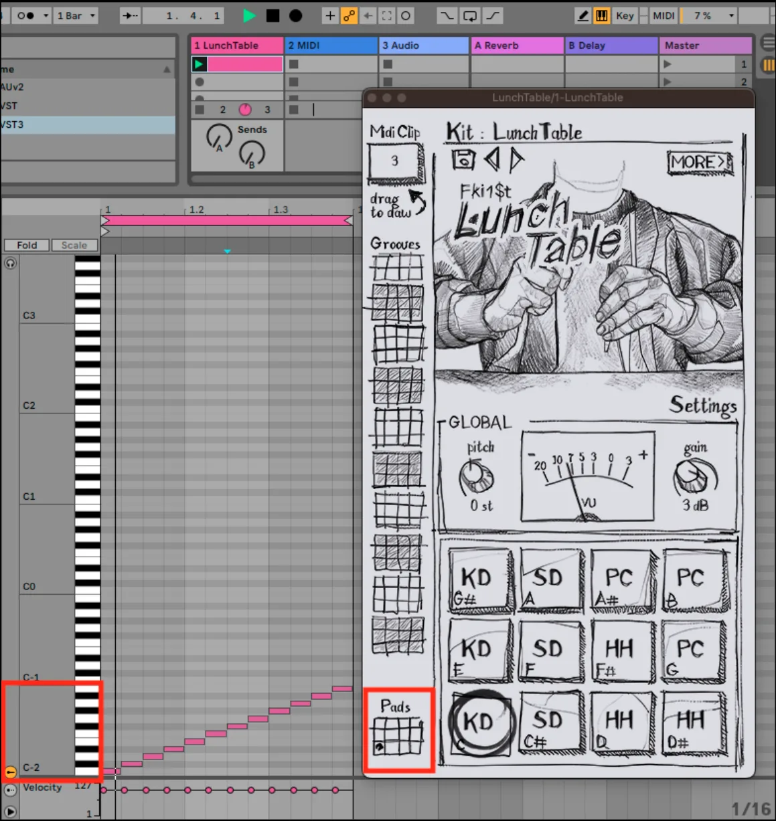Click Re-enable Automation arrow icon
Viewport: 776px width, 821px height.
pos(368,15)
